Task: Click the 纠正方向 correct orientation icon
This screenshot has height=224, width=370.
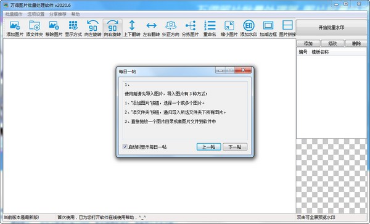Action: pyautogui.click(x=171, y=28)
